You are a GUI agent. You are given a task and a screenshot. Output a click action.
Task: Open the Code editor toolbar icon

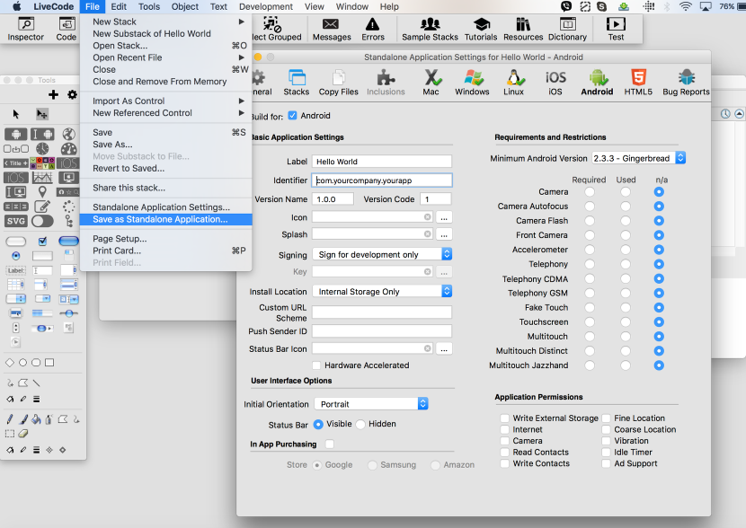coord(67,29)
